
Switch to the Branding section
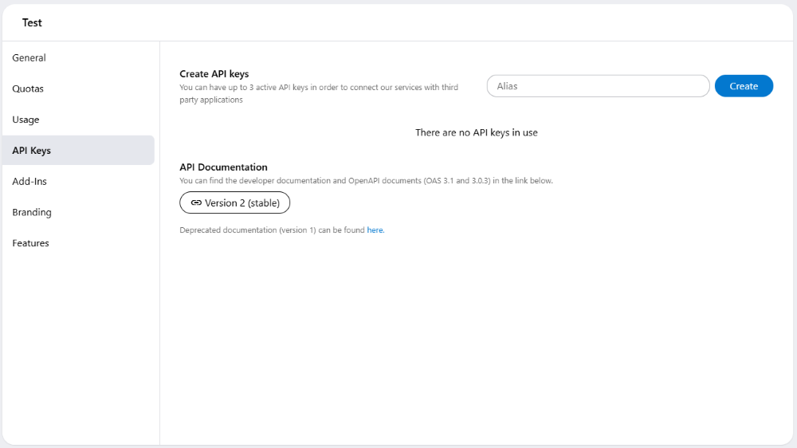coord(32,212)
